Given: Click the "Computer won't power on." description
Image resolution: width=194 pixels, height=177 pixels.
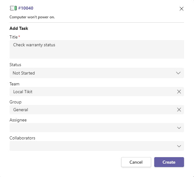Looking at the screenshot, I should [32, 17].
